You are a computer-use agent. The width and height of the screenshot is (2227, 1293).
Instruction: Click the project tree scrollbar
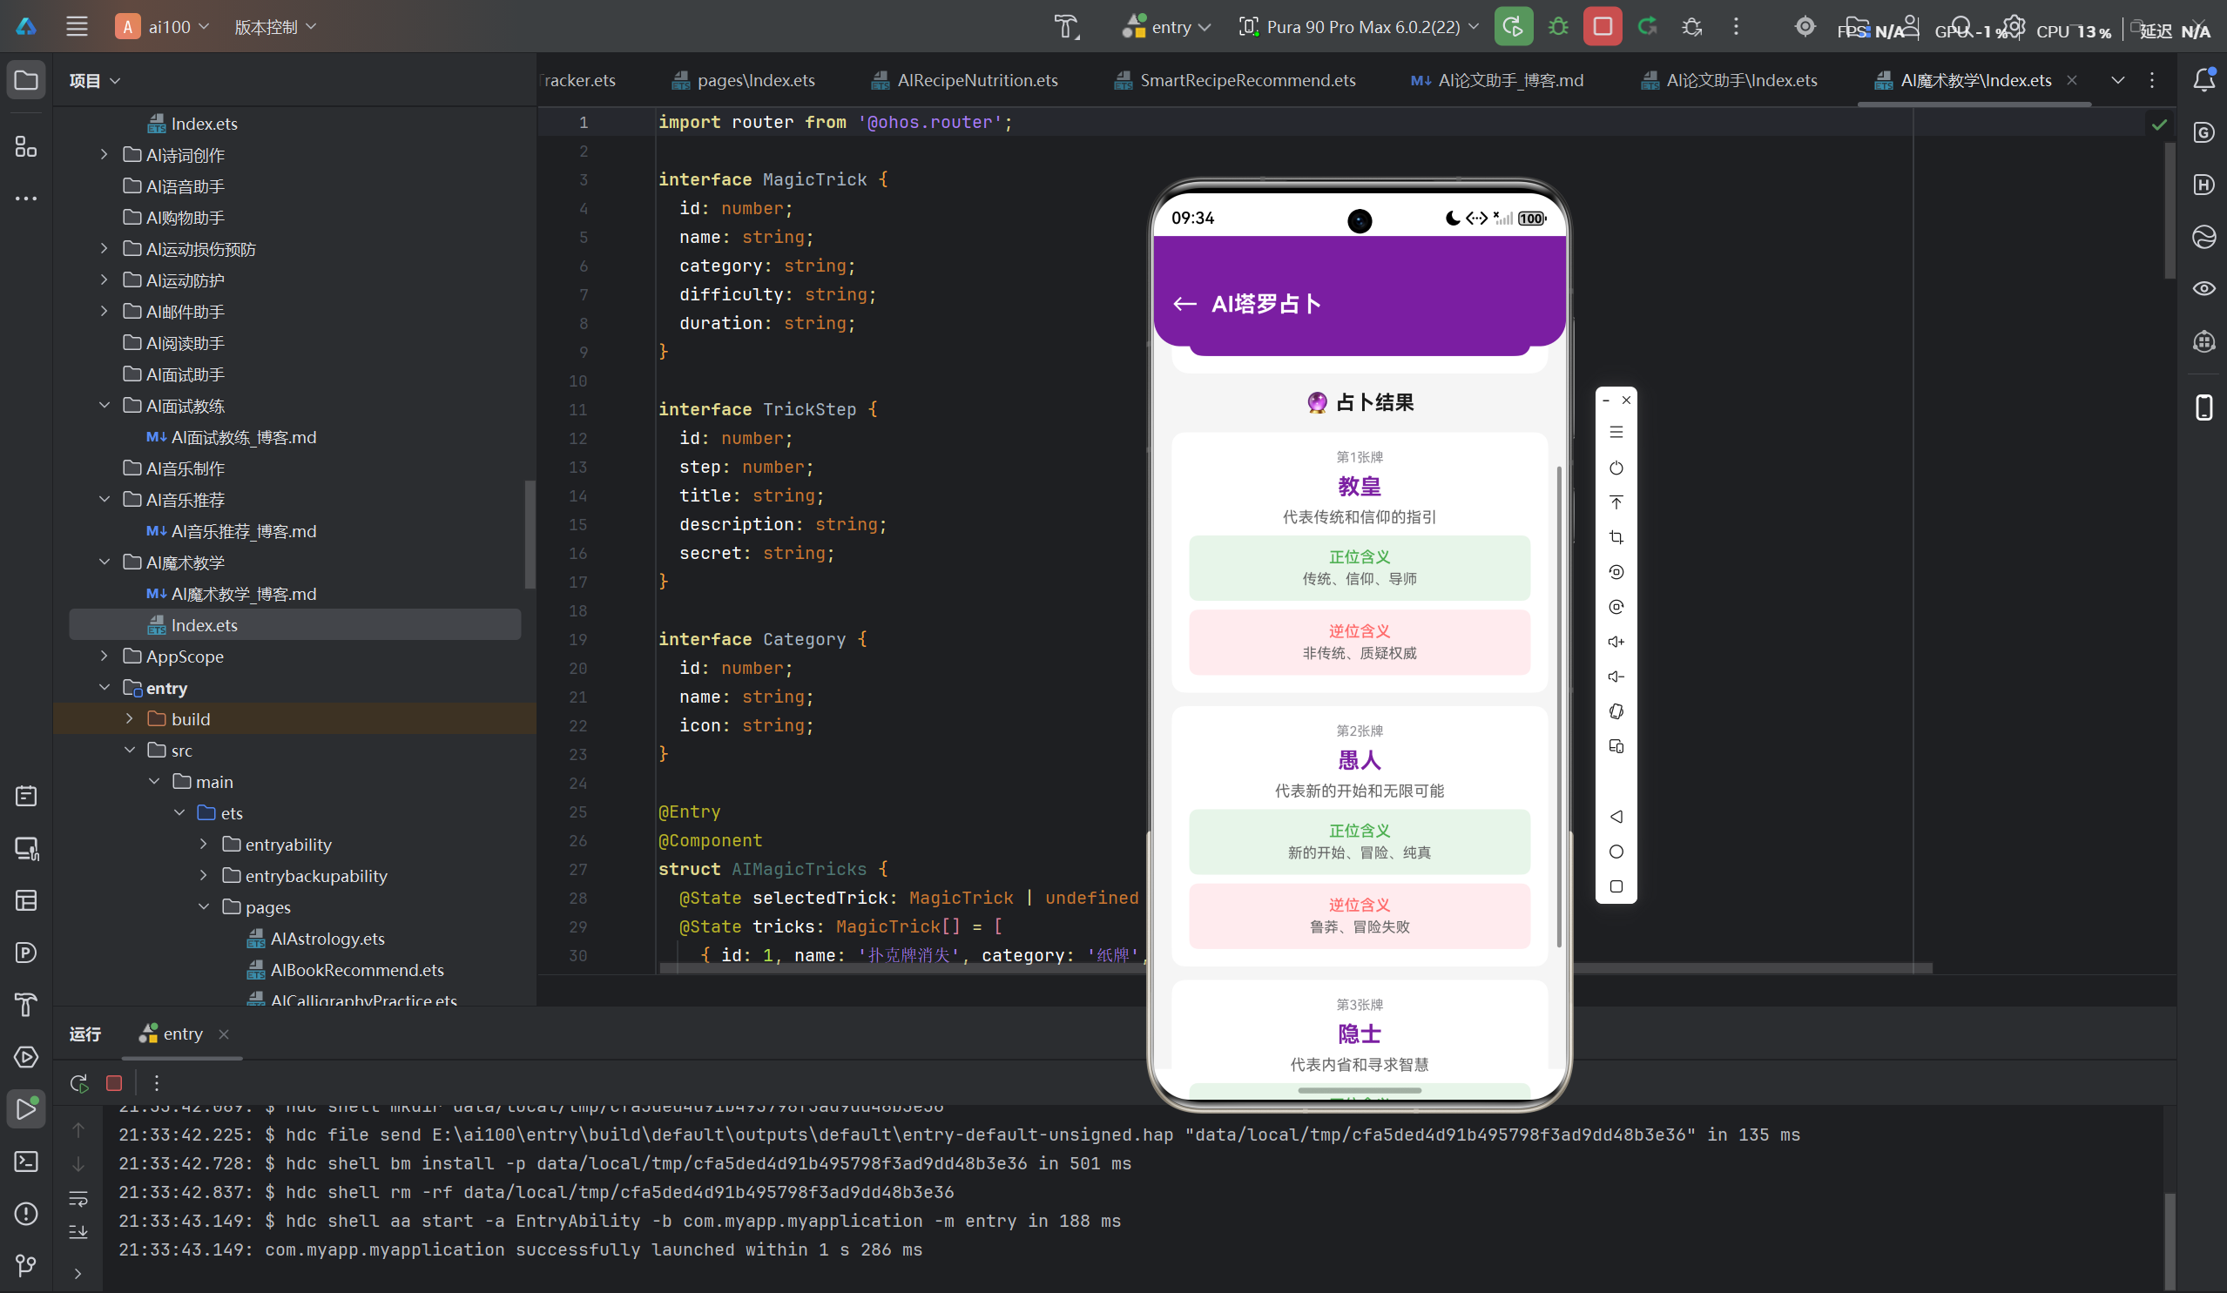pos(530,535)
